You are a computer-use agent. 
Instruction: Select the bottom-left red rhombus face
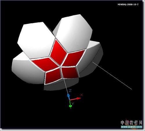pyautogui.click(x=53, y=76)
